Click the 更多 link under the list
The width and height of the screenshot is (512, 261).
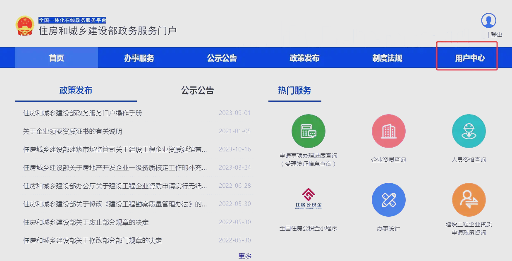click(x=245, y=256)
